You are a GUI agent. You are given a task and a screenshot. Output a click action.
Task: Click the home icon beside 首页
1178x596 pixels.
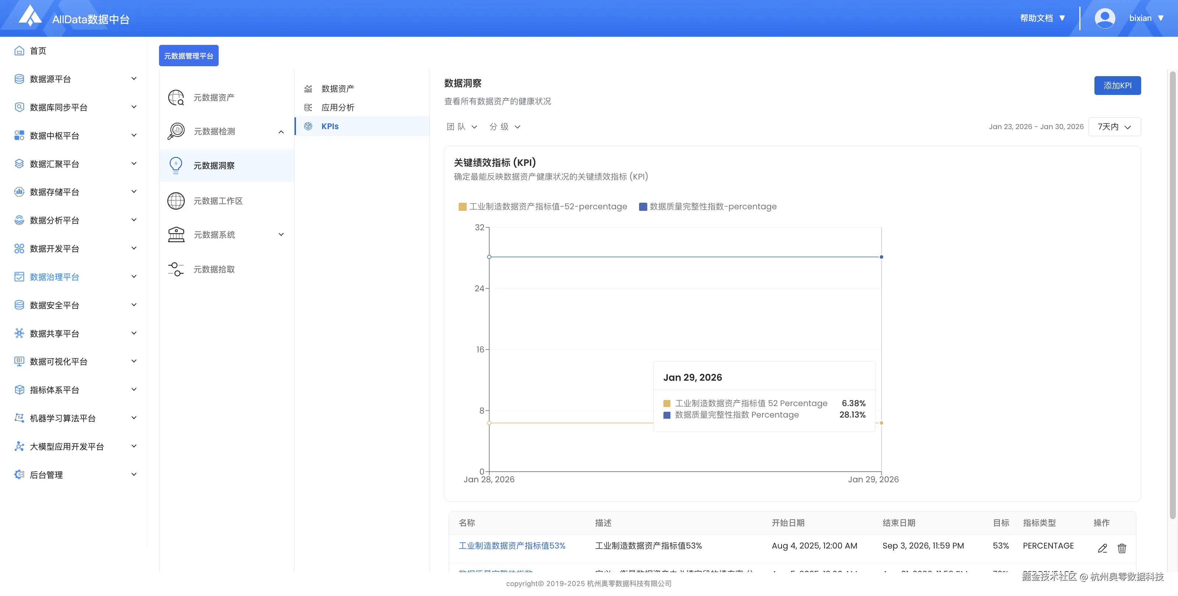pyautogui.click(x=19, y=51)
